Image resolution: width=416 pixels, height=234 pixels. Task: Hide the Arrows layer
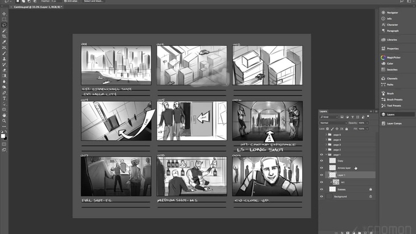coord(322,168)
